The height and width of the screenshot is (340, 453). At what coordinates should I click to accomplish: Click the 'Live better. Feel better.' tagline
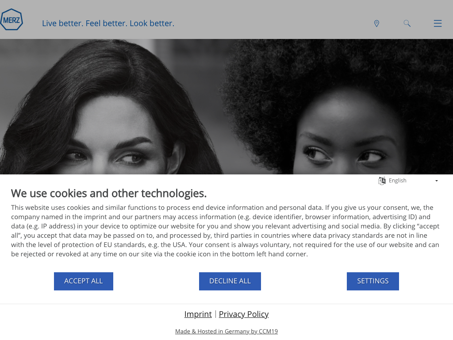click(108, 23)
